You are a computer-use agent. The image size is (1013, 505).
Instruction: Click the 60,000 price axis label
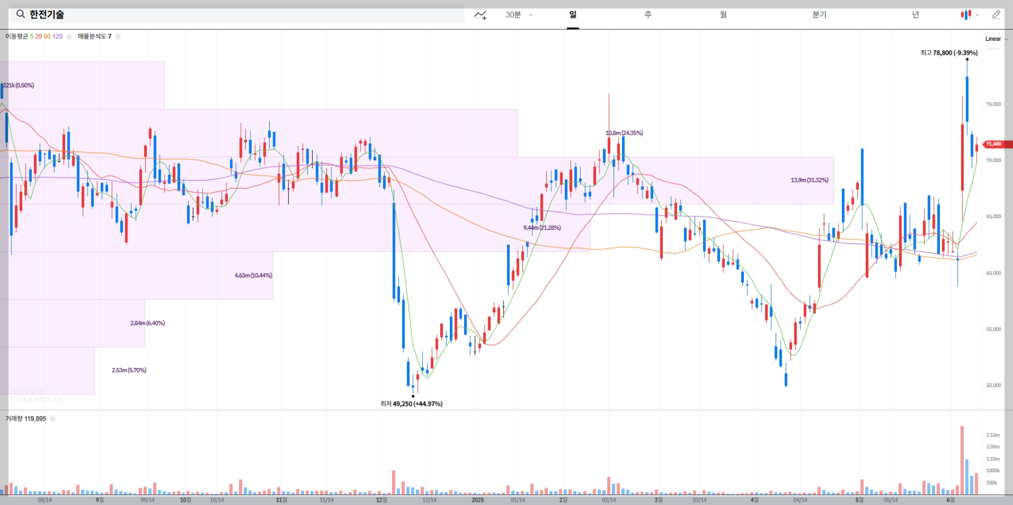click(993, 273)
